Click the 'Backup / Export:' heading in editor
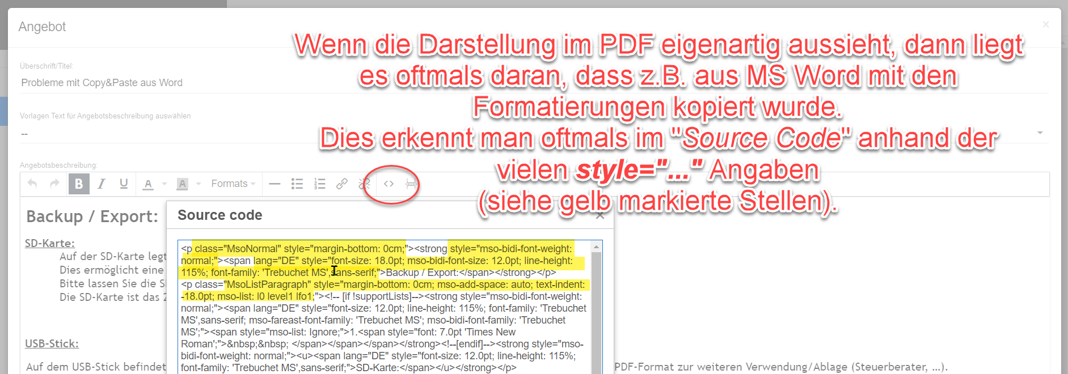Image resolution: width=1068 pixels, height=374 pixels. click(92, 216)
